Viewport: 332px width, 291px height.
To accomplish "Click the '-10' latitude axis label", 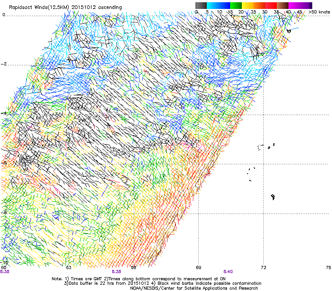I will [x=4, y=263].
